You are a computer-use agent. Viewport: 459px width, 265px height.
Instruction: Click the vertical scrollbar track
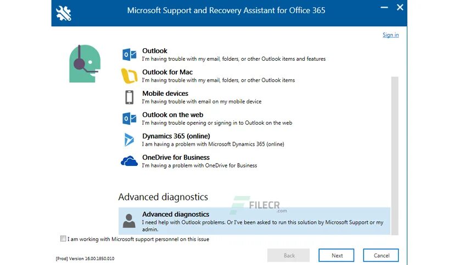(395, 155)
